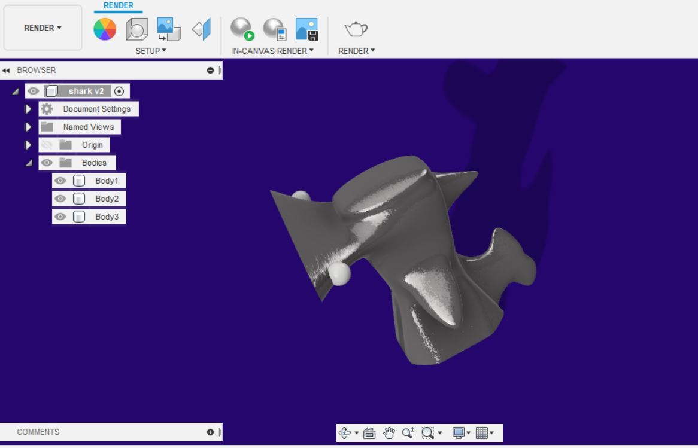
Task: Show the hidden Origin folder
Action: tap(47, 145)
